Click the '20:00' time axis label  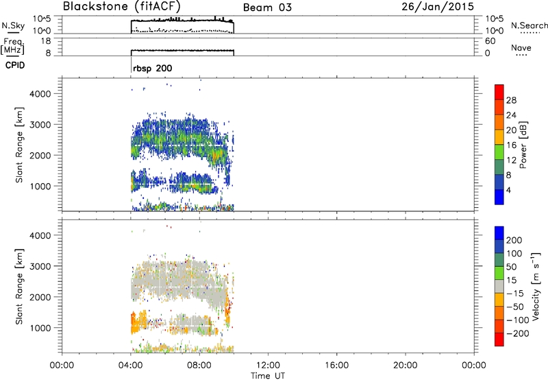click(x=406, y=366)
